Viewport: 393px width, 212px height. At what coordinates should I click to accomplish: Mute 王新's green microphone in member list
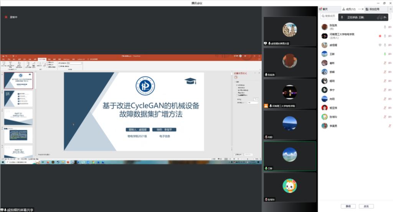pos(385,54)
